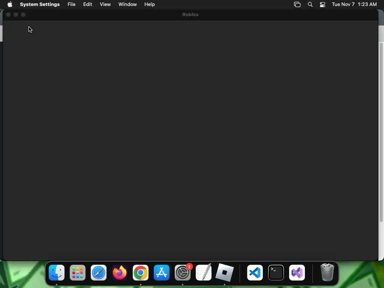Open Visual Studio from the dock
The width and height of the screenshot is (384, 288).
[x=297, y=273]
